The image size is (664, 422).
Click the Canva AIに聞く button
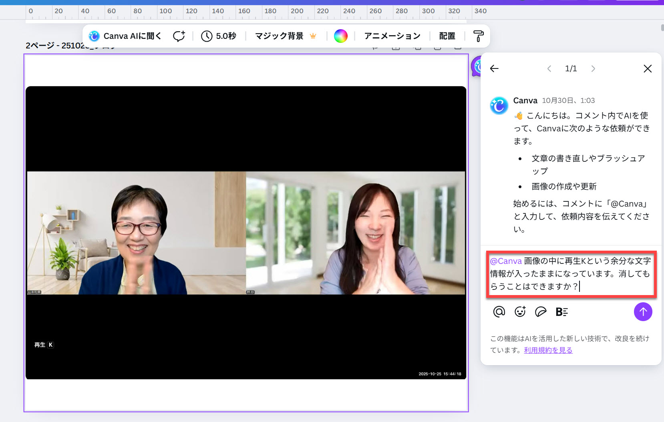(125, 36)
